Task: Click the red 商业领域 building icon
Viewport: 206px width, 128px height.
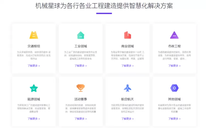Action: pyautogui.click(x=127, y=35)
